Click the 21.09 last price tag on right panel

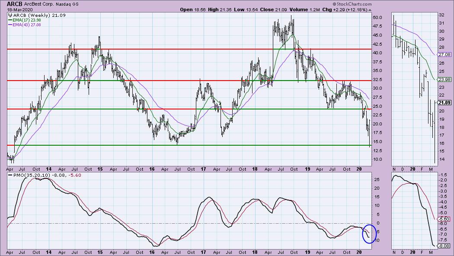(444, 103)
